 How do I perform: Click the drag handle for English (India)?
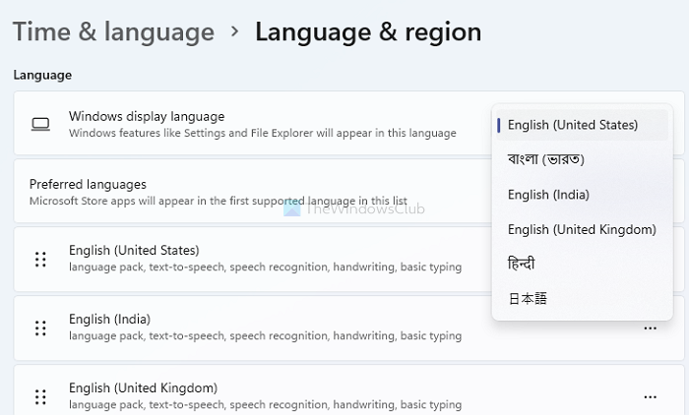(x=40, y=328)
